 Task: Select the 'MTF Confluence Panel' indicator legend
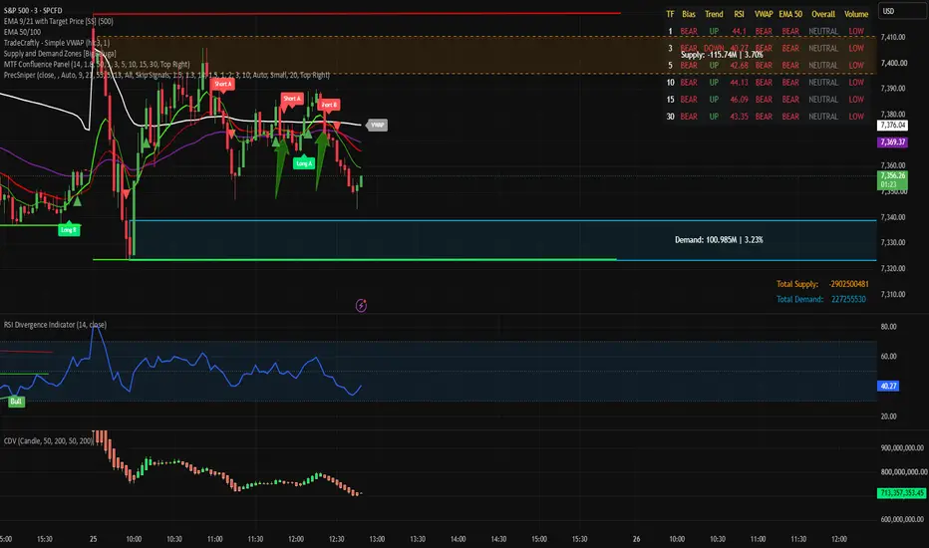(97, 64)
